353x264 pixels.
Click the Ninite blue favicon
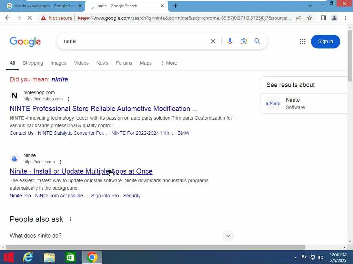14,158
